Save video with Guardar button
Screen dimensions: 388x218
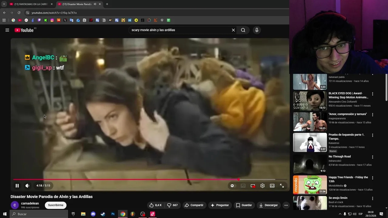[244, 205]
